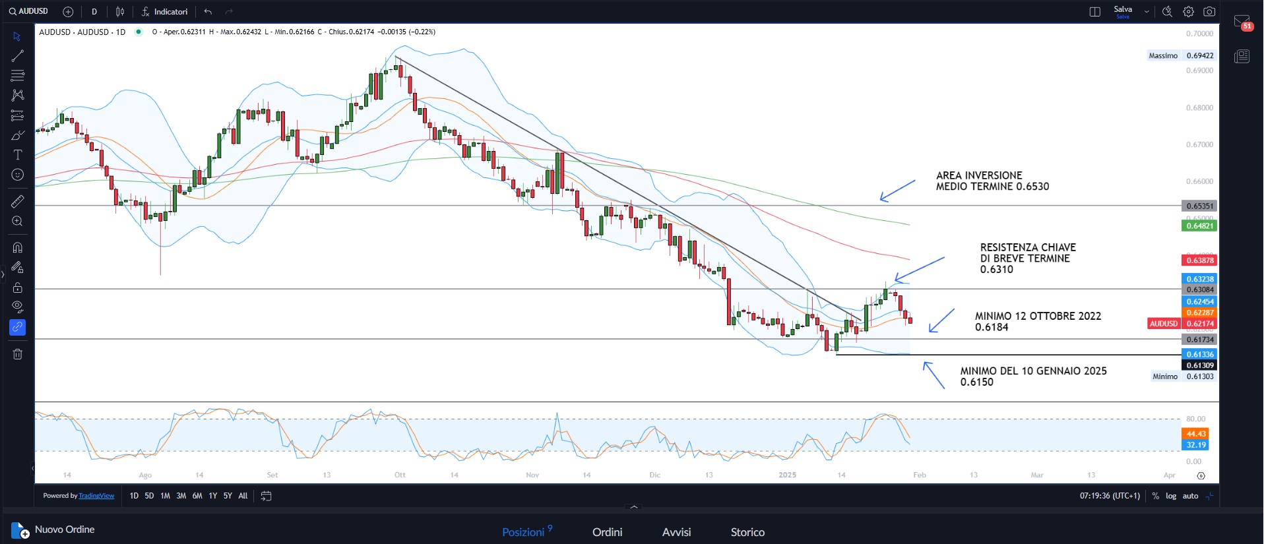
Task: Toggle auto scale for the chart
Action: (x=1190, y=496)
